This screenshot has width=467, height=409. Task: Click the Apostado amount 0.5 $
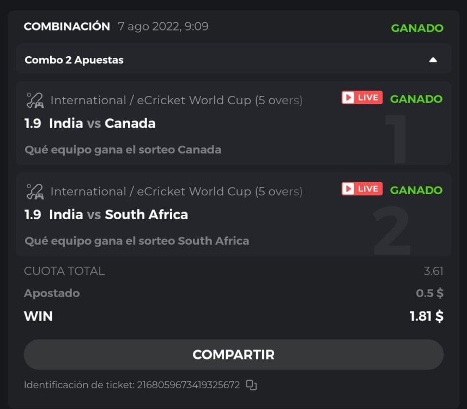429,293
